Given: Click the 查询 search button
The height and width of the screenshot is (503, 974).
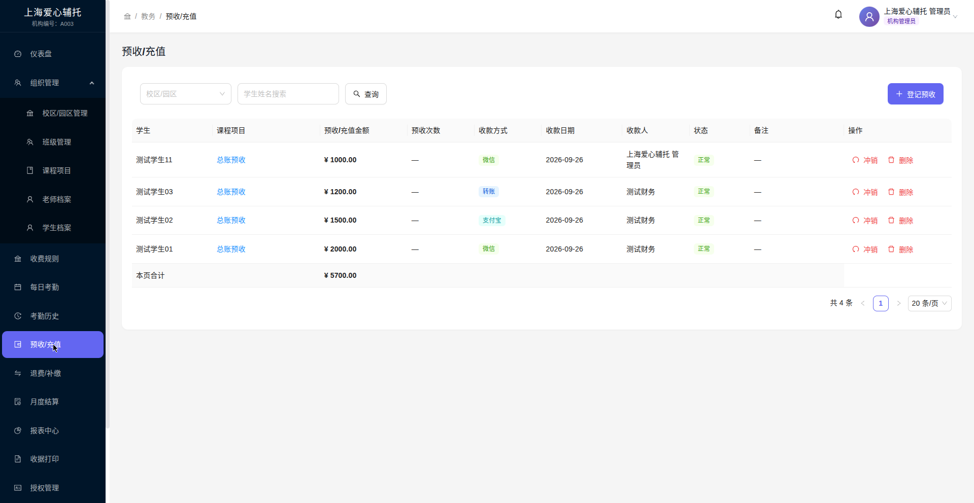Looking at the screenshot, I should tap(366, 94).
